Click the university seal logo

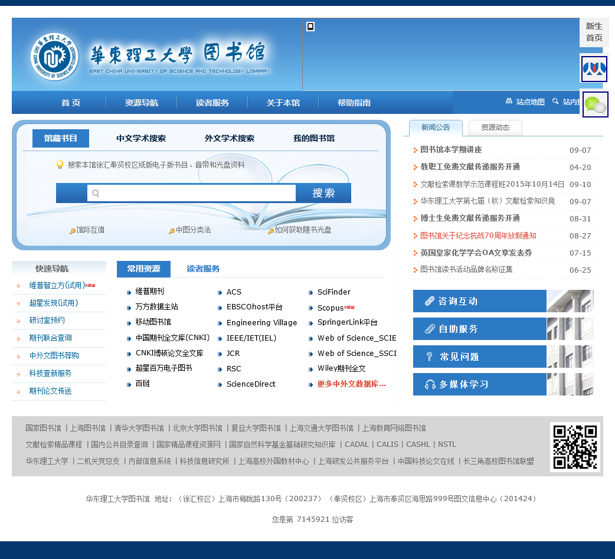(54, 57)
